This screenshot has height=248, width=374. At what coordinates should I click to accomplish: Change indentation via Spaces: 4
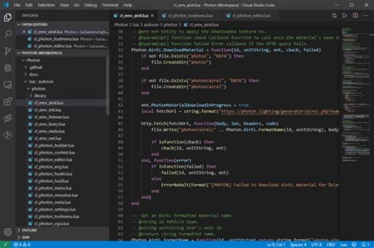[x=298, y=245]
